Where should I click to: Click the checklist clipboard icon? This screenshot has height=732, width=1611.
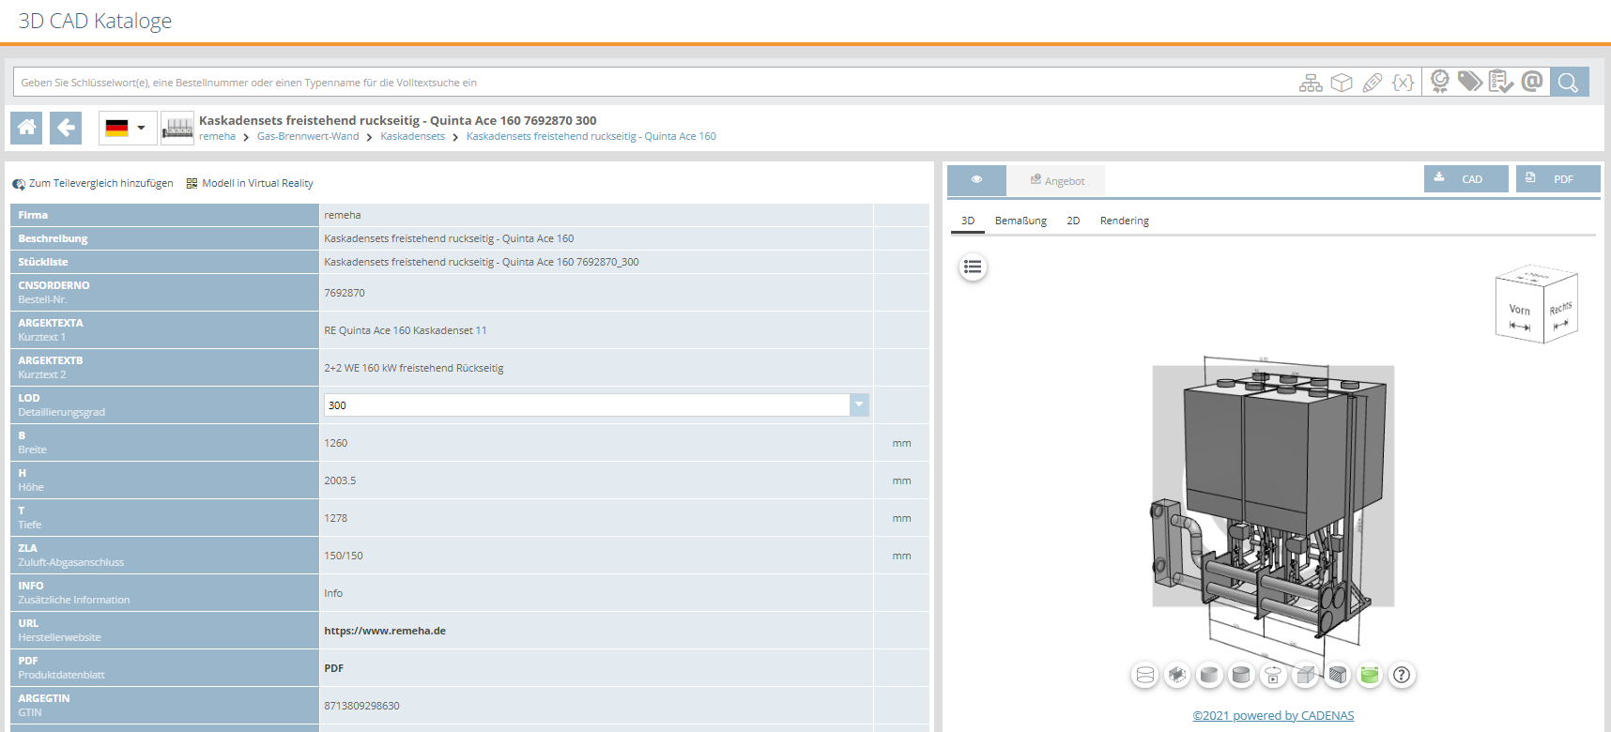pyautogui.click(x=1501, y=82)
